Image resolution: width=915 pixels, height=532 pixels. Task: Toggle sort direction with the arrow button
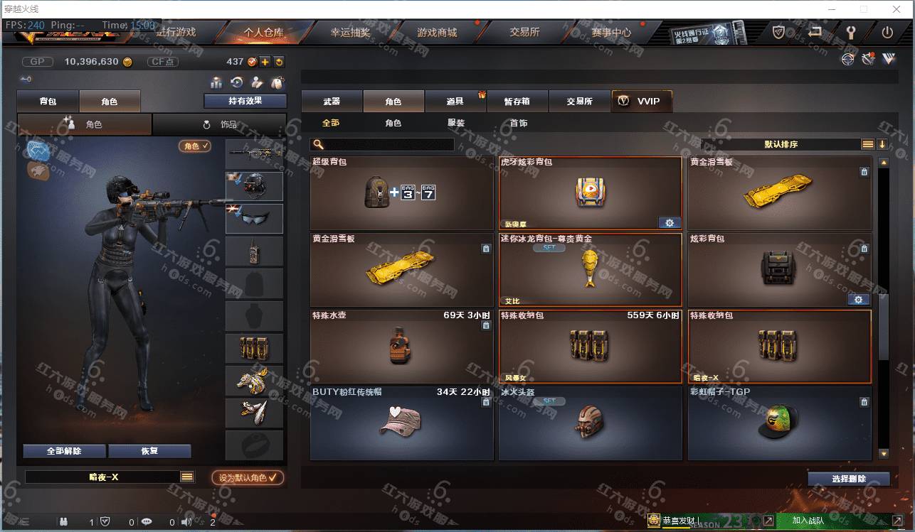point(882,144)
